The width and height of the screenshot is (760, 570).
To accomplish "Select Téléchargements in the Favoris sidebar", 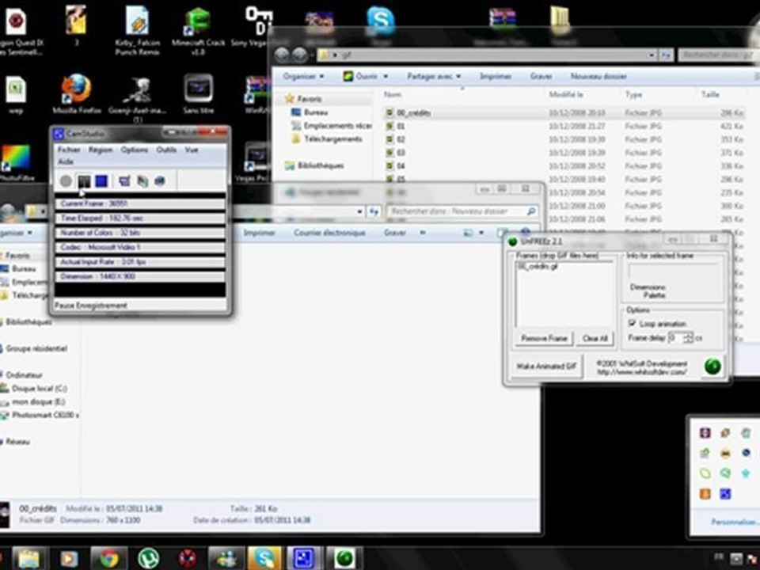I will (332, 139).
